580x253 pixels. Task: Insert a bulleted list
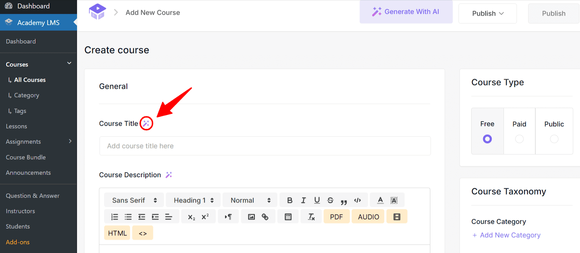(128, 217)
